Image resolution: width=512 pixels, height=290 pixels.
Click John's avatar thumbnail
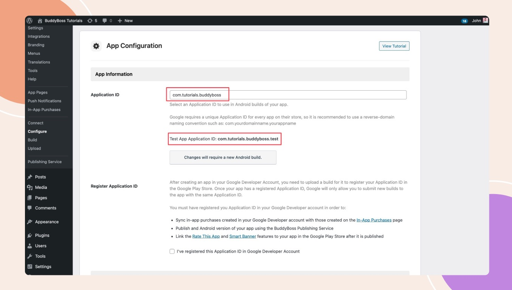(x=486, y=20)
